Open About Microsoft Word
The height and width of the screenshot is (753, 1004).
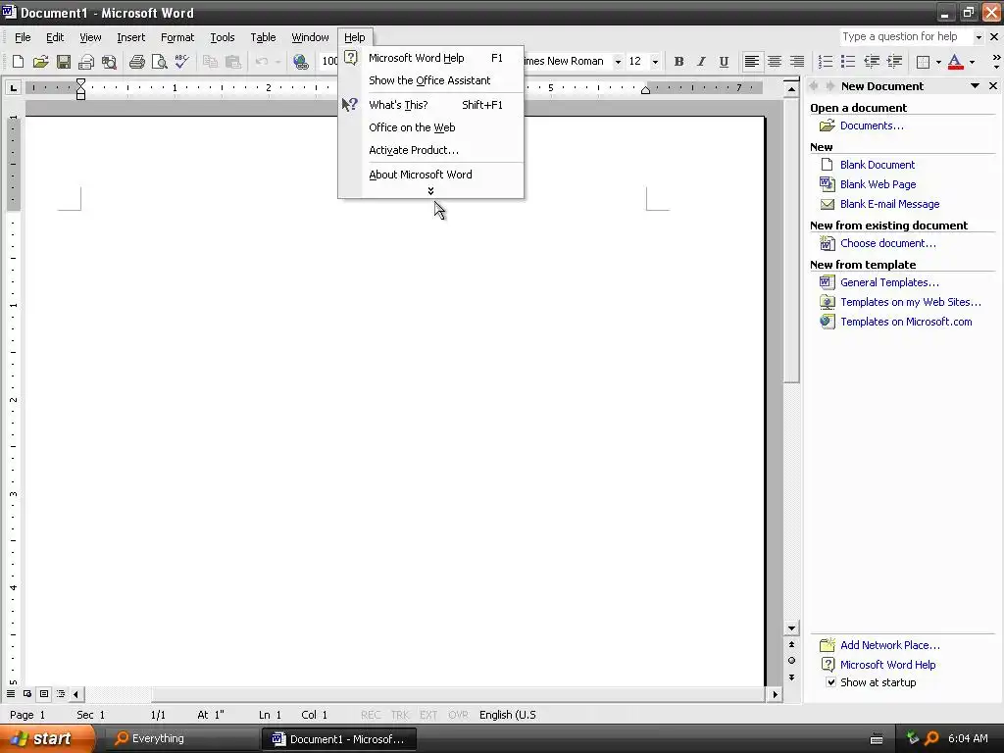(431, 175)
